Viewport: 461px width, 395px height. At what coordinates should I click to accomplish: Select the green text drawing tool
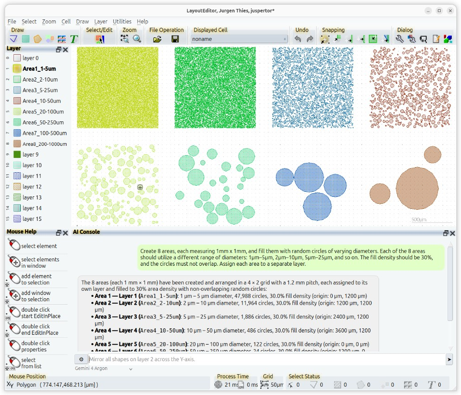pos(74,39)
